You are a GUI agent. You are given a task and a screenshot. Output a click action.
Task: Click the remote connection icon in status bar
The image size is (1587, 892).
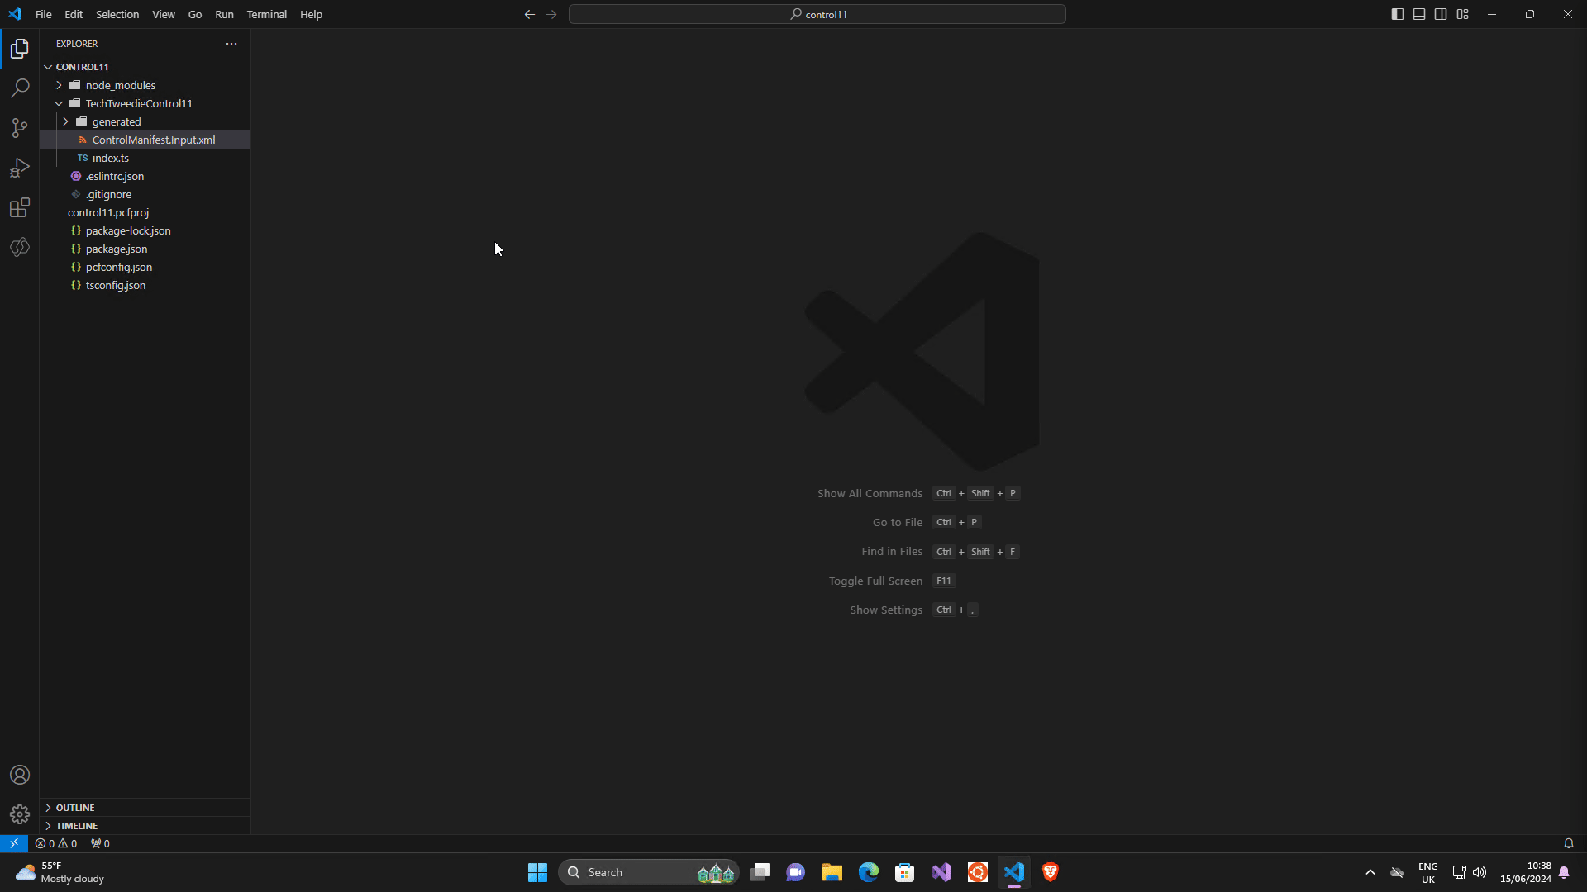pyautogui.click(x=13, y=843)
